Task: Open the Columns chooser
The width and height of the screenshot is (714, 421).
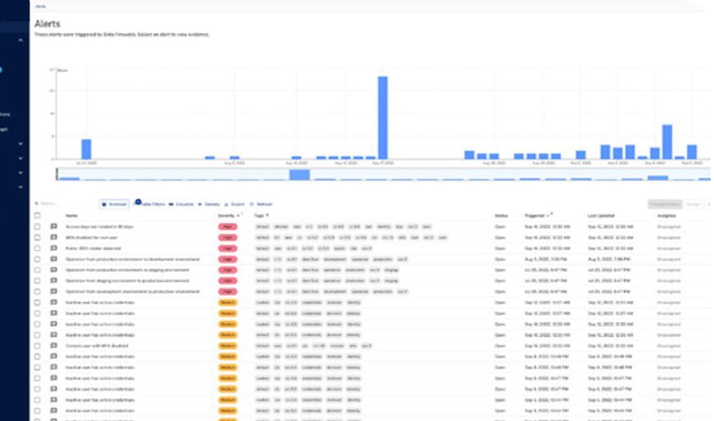Action: (182, 204)
